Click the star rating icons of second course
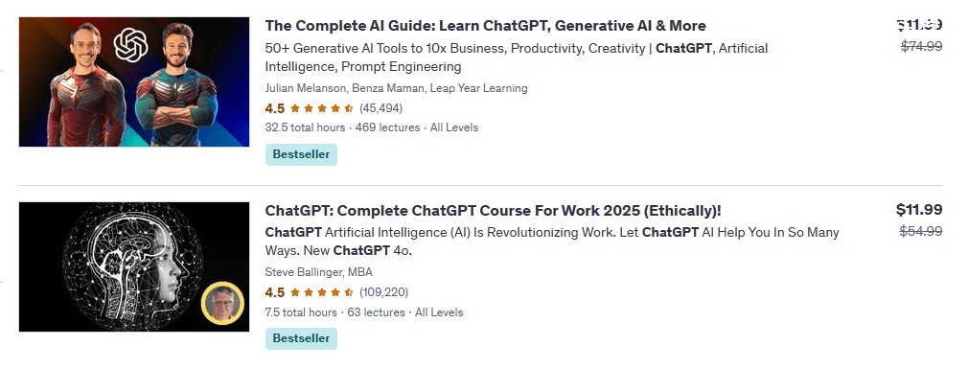Image resolution: width=968 pixels, height=369 pixels. [x=321, y=292]
